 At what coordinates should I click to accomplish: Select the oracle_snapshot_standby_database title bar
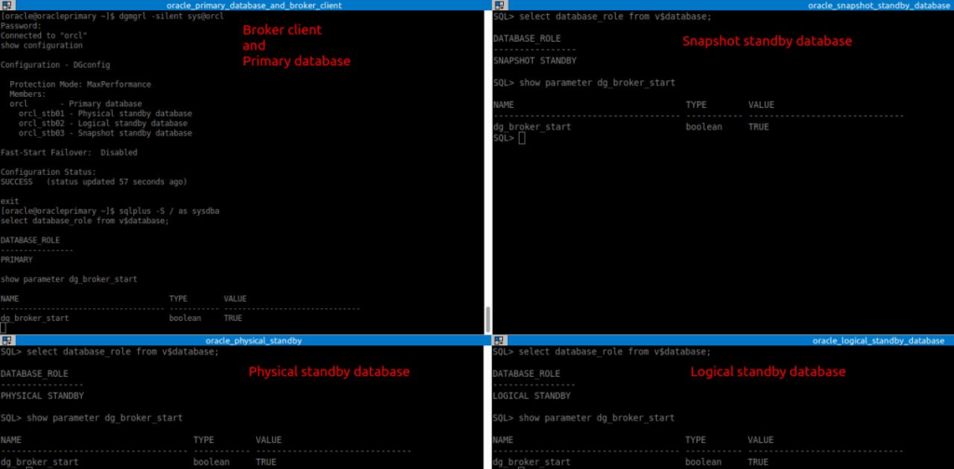877,6
